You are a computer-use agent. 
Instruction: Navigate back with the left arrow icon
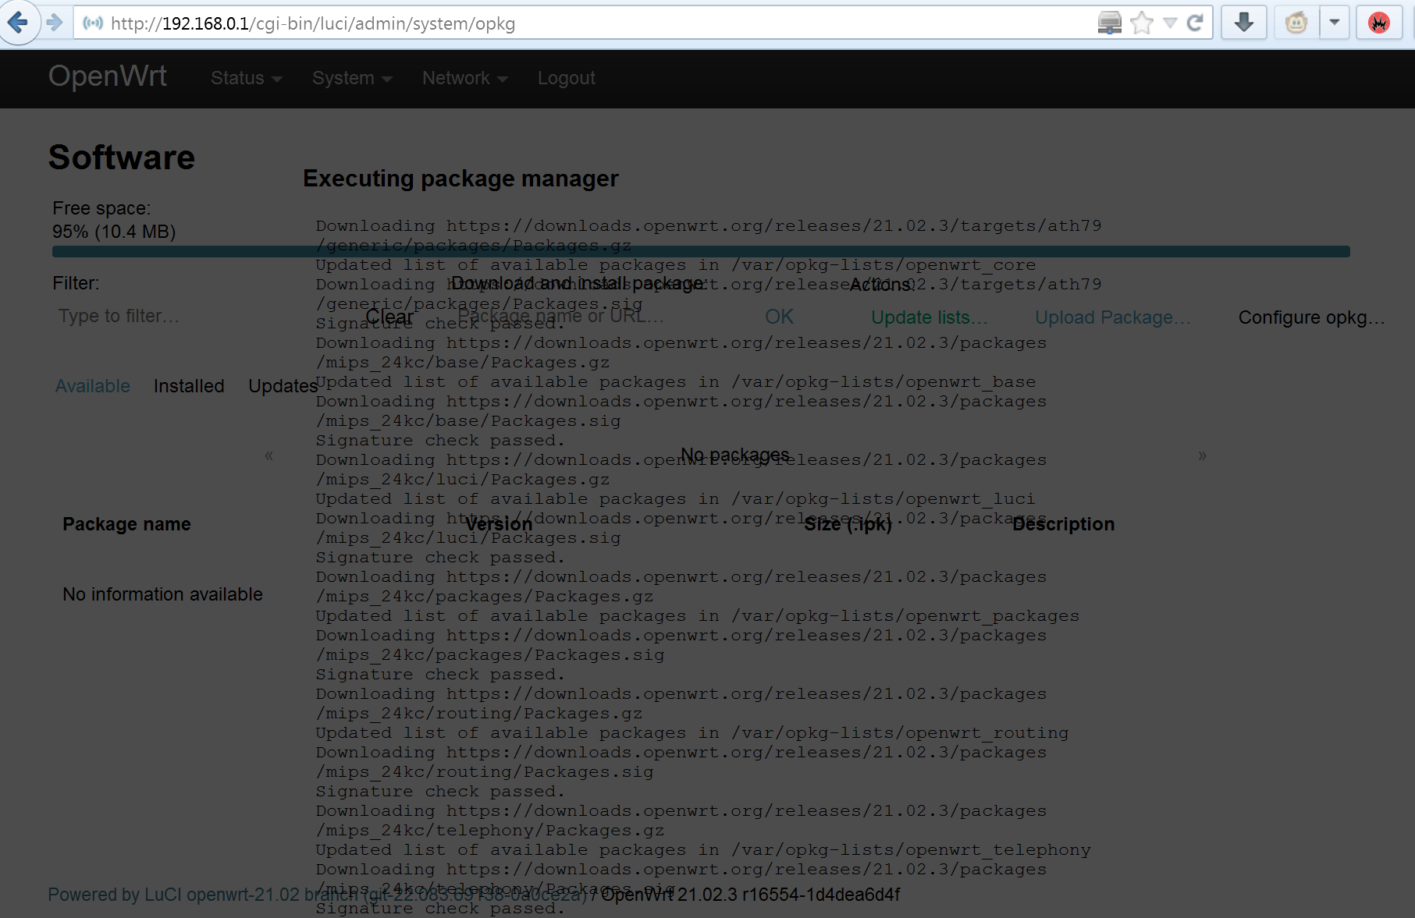click(x=20, y=23)
